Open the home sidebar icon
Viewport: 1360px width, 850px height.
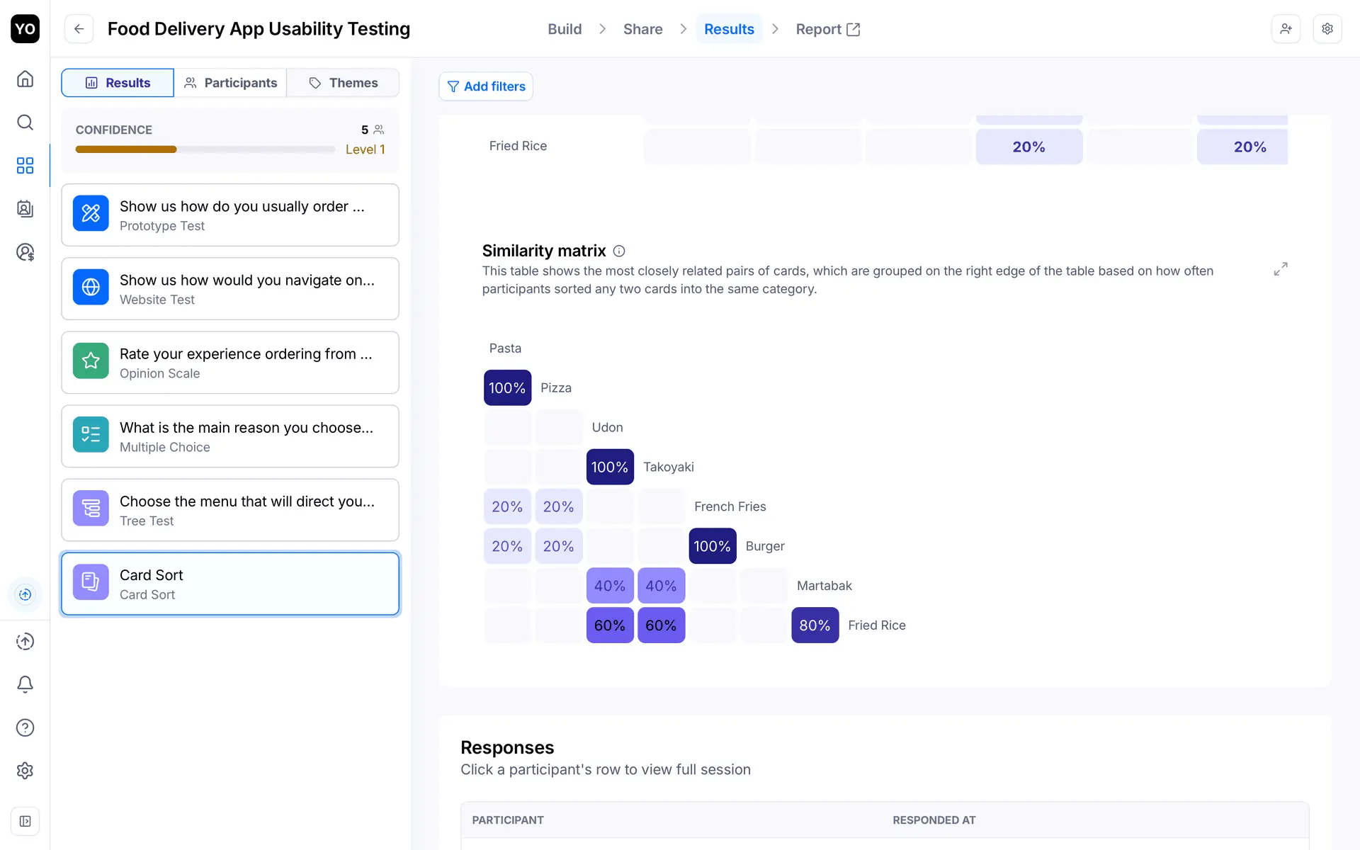(x=25, y=79)
